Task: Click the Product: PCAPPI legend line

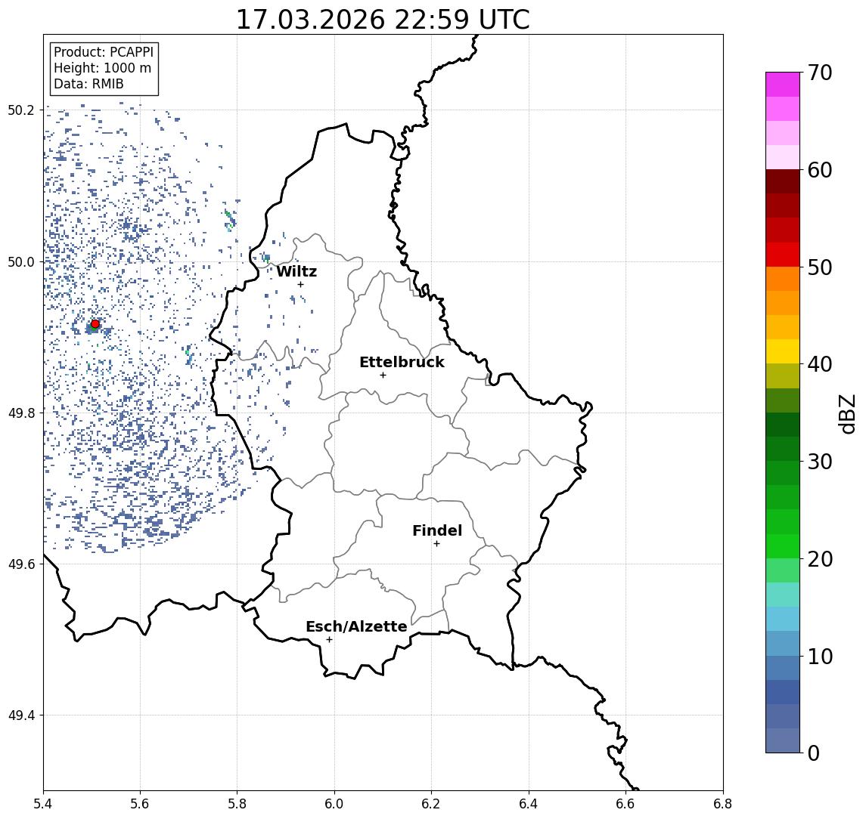Action: 104,52
